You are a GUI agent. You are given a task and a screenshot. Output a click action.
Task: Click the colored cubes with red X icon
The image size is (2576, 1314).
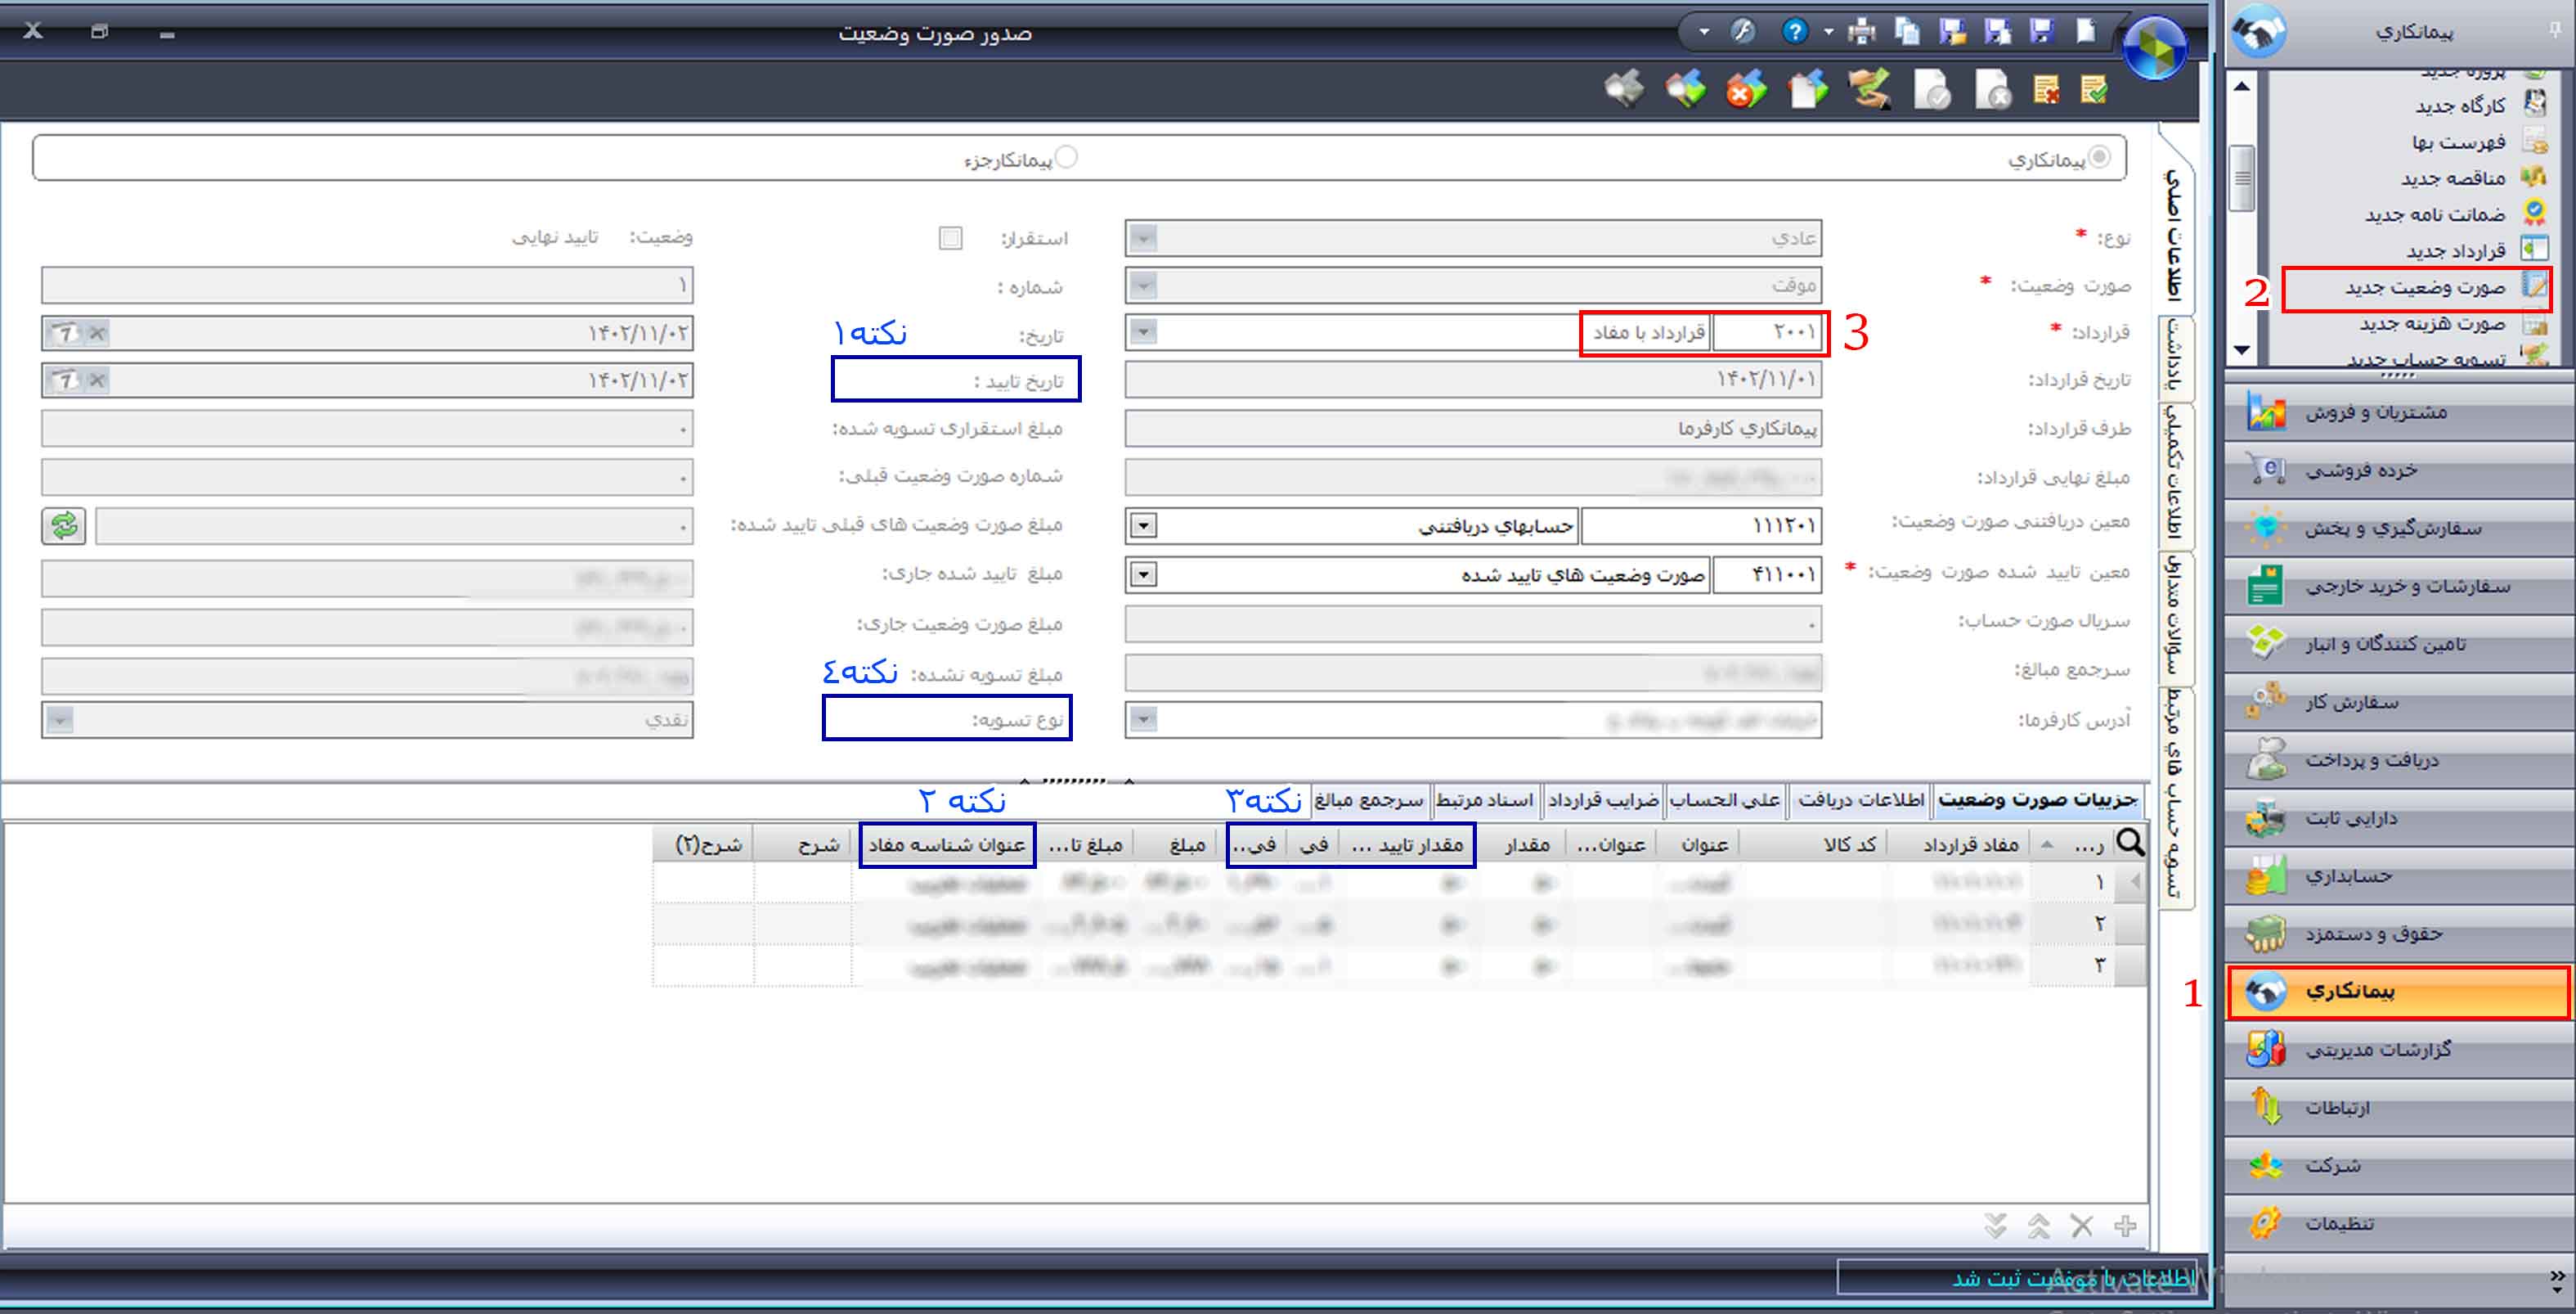(x=1746, y=90)
